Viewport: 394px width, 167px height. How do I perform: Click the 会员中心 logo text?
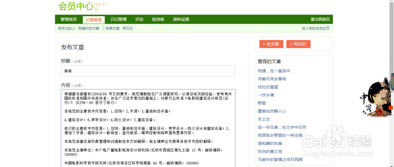(x=76, y=6)
